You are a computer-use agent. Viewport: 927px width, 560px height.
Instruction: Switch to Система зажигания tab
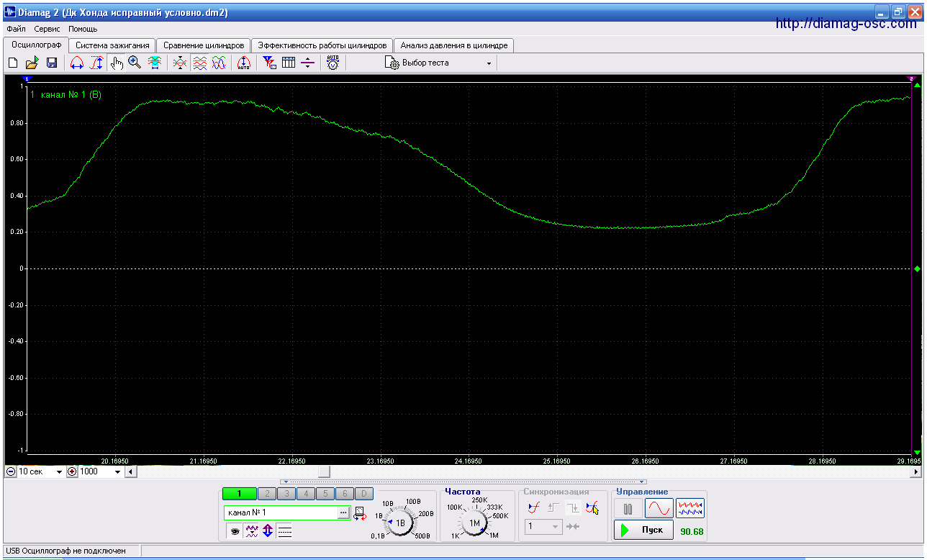(112, 45)
